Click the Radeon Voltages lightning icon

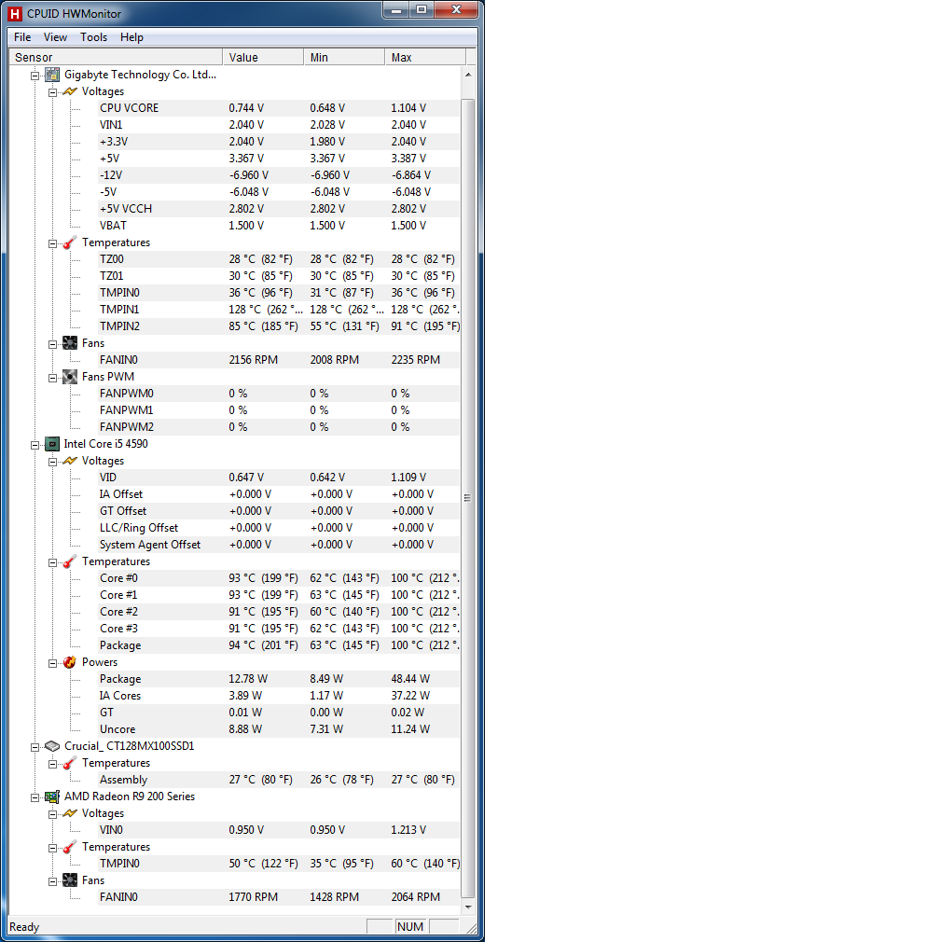coord(70,813)
